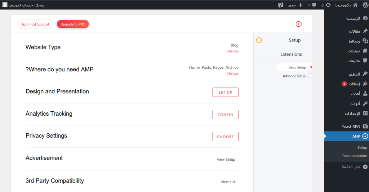The image size is (369, 192).
Task: Switch to the Extensions tab
Action: [x=291, y=54]
